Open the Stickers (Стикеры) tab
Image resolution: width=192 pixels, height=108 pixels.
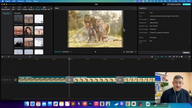click(25, 8)
